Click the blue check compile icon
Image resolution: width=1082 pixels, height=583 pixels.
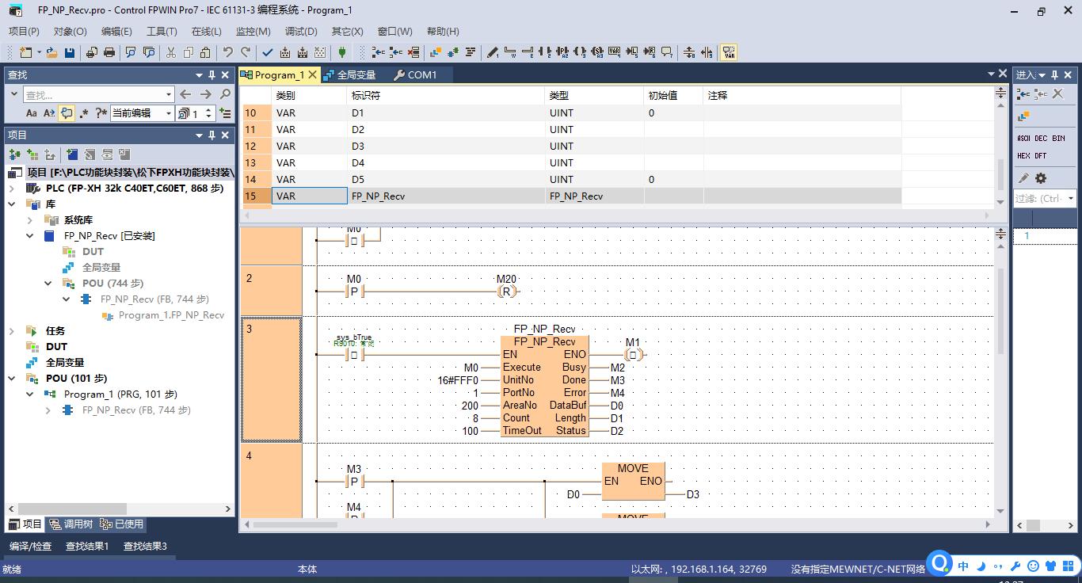(x=268, y=52)
